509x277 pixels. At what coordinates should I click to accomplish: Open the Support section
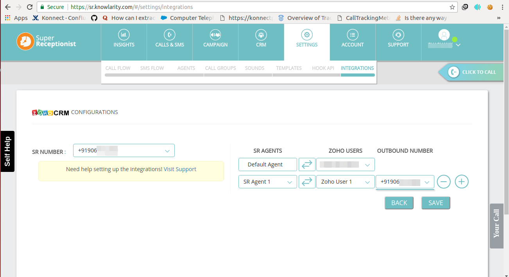pyautogui.click(x=398, y=42)
